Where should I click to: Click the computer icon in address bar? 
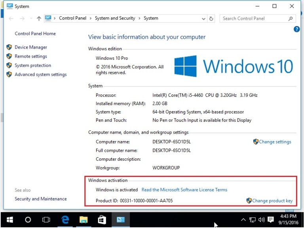coord(48,18)
